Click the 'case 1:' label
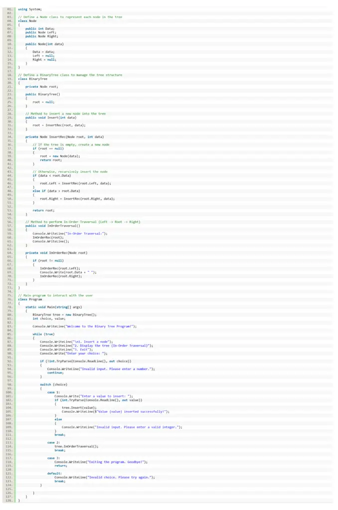Image resolution: width=338 pixels, height=510 pixels. pos(53,392)
